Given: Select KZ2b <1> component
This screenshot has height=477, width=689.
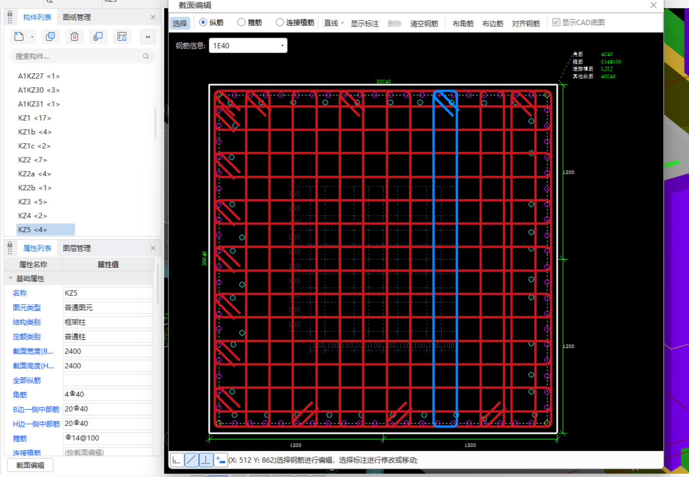Looking at the screenshot, I should click(x=35, y=188).
